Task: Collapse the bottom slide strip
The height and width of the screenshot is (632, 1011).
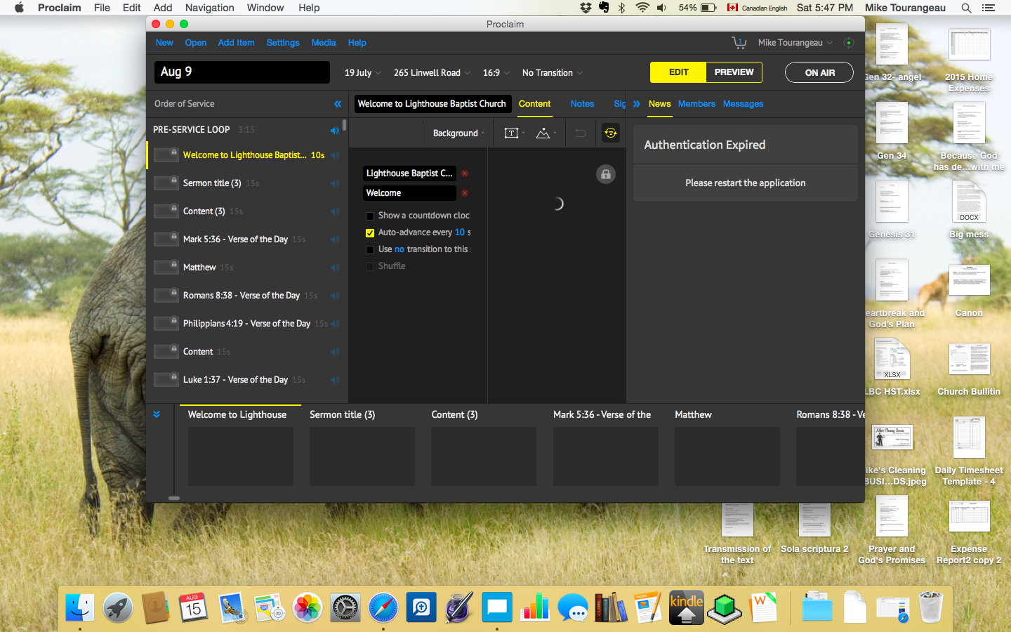Action: [157, 414]
